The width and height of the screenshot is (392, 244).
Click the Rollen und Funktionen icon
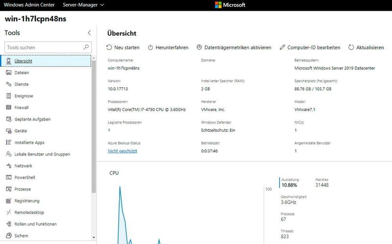click(9, 224)
